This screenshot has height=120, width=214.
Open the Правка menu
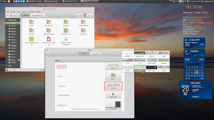(x=13, y=12)
